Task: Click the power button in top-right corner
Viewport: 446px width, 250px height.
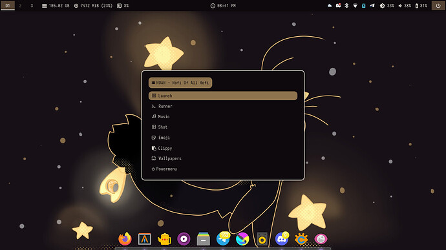Action: point(438,5)
